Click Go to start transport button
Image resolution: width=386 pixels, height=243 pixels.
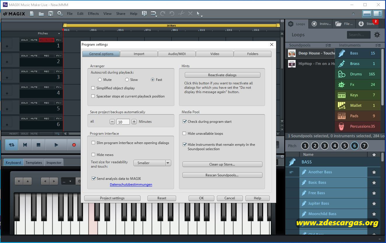tap(25, 145)
